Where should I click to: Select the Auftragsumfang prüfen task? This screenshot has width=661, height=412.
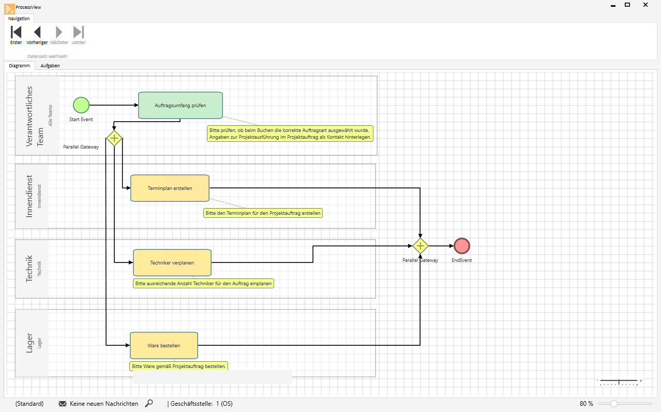(x=180, y=105)
